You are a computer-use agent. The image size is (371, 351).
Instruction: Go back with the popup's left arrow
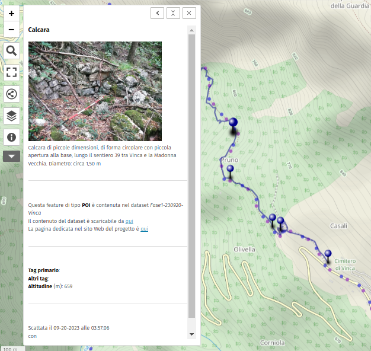click(157, 13)
